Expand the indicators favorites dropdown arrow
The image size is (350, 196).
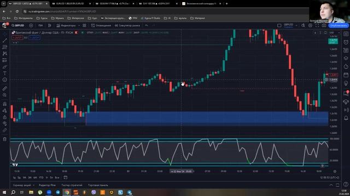pyautogui.click(x=79, y=26)
